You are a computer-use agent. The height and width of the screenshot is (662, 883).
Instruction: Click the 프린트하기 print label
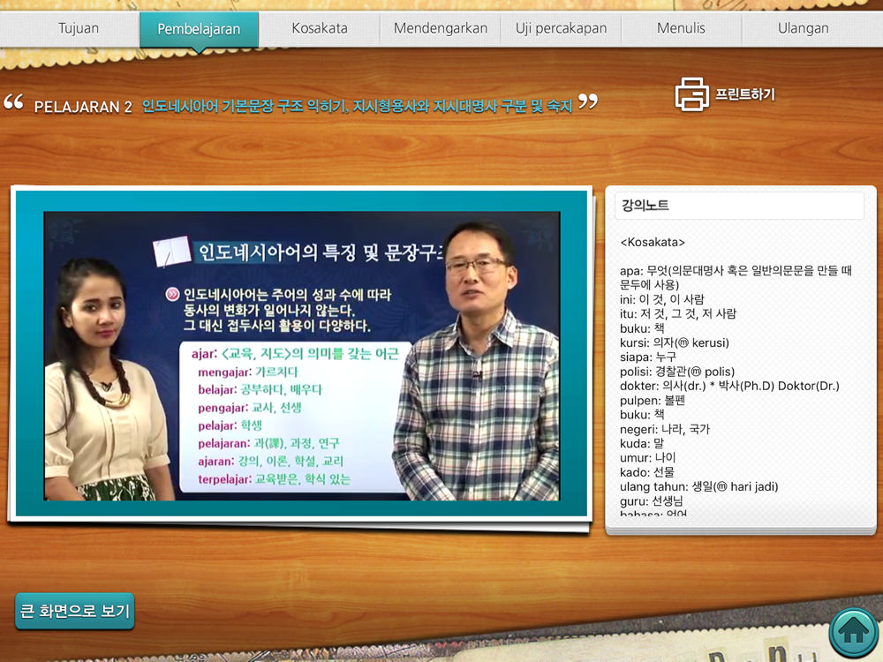pyautogui.click(x=745, y=94)
